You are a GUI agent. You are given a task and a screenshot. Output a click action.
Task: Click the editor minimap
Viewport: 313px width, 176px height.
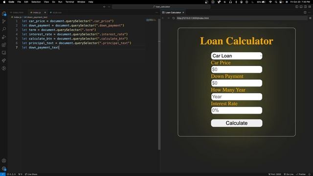tap(151, 20)
